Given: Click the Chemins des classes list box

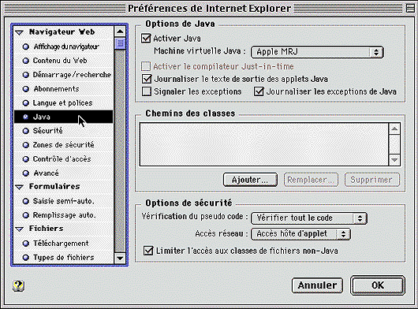Looking at the screenshot, I should (264, 144).
